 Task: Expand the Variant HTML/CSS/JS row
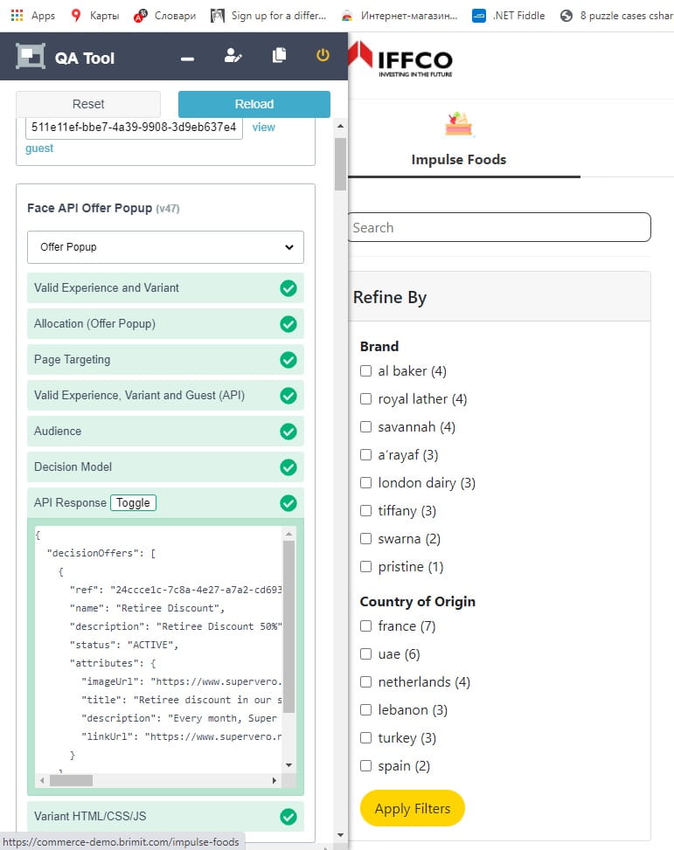coord(165,816)
